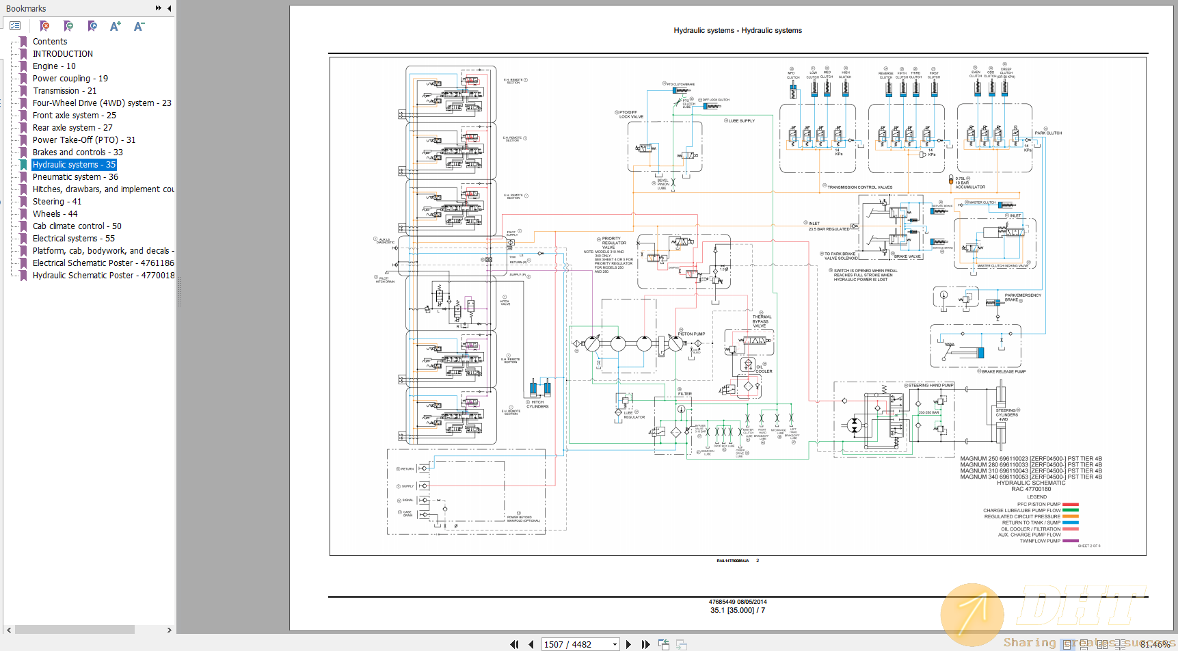Toggle continuous scrolling page layout
This screenshot has height=651, width=1178.
point(1084,643)
